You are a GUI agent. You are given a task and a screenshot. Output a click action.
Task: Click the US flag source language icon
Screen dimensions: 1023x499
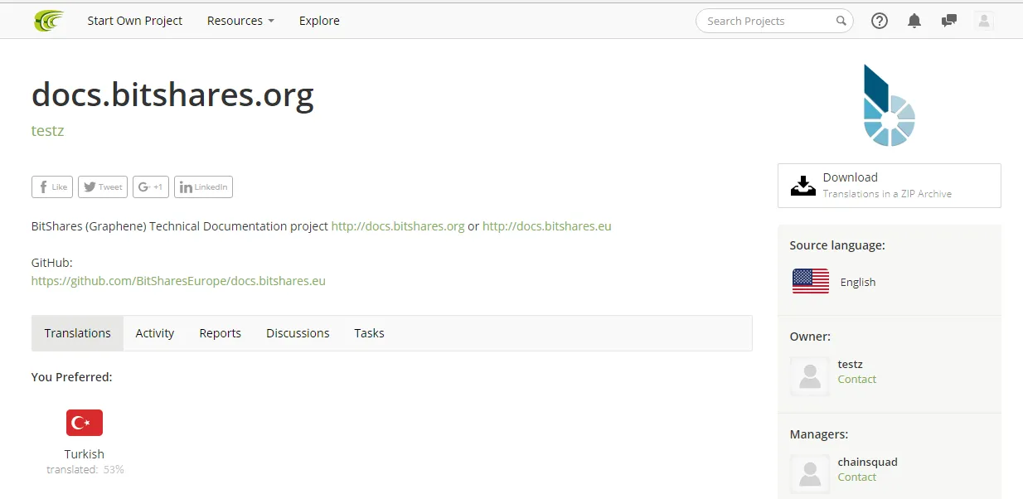(810, 281)
